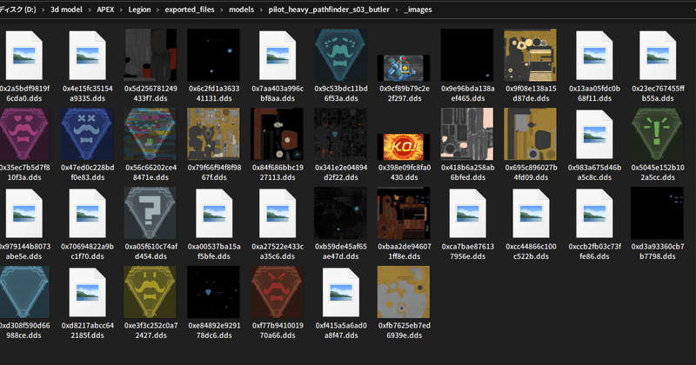Select yellow parts texture 0x9f08e138a15d87de.dds
The image size is (696, 365).
click(x=531, y=55)
